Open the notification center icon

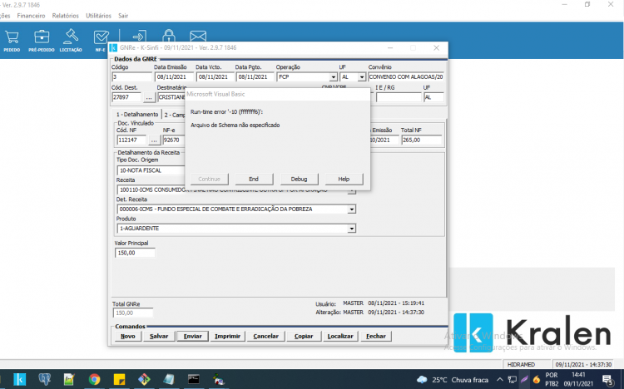pyautogui.click(x=607, y=380)
